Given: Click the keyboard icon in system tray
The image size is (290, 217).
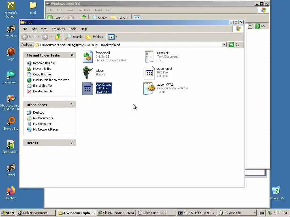Looking at the screenshot, I should tap(262, 213).
